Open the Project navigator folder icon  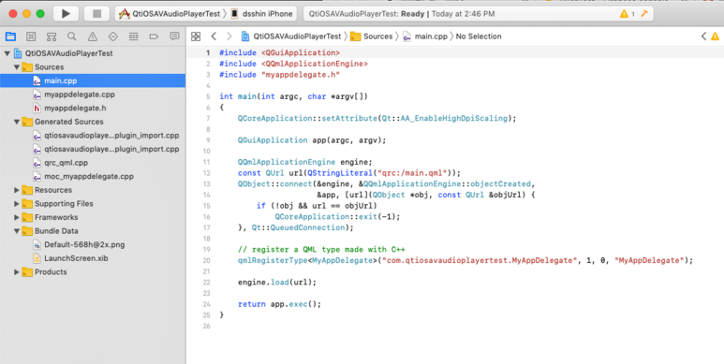pyautogui.click(x=10, y=36)
